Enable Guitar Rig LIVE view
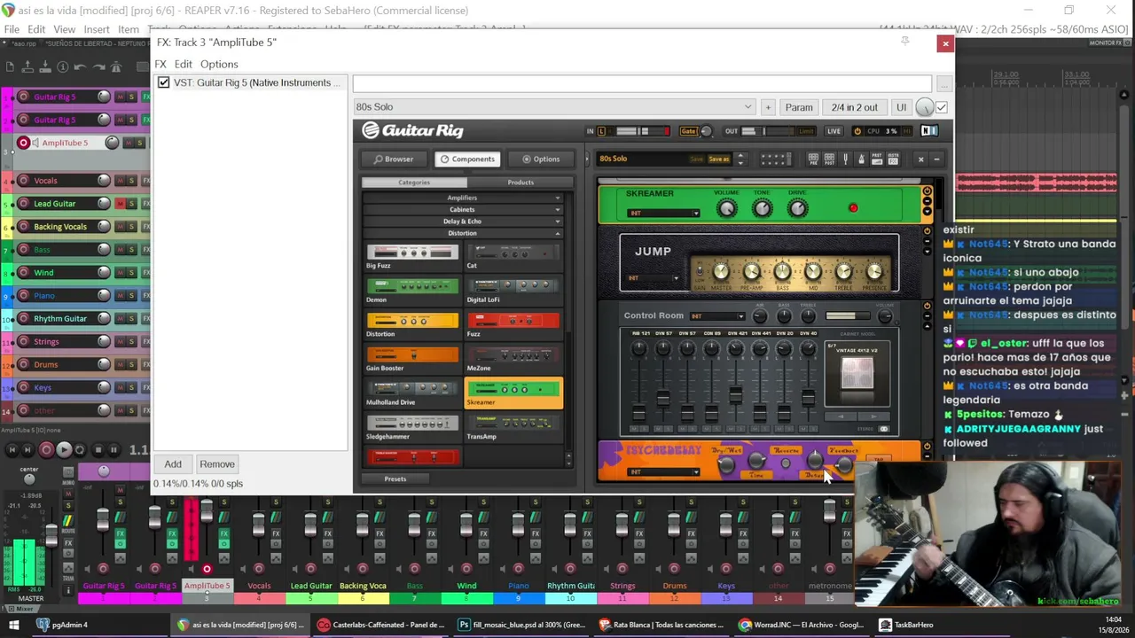The height and width of the screenshot is (638, 1135). (x=834, y=131)
